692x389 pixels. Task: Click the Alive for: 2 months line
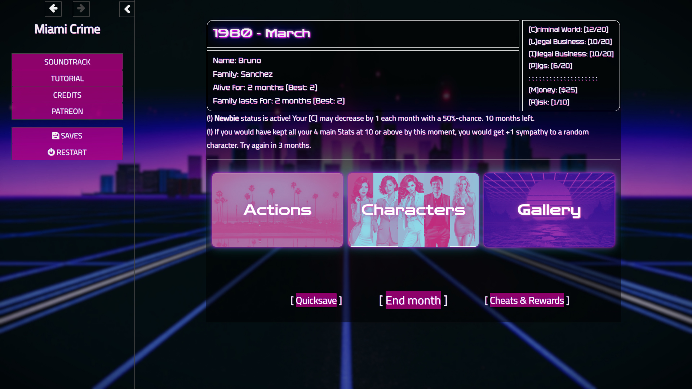[x=265, y=88]
